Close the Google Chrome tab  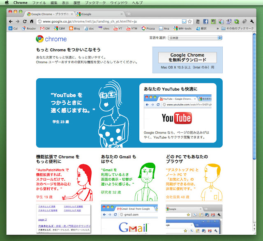72,14
